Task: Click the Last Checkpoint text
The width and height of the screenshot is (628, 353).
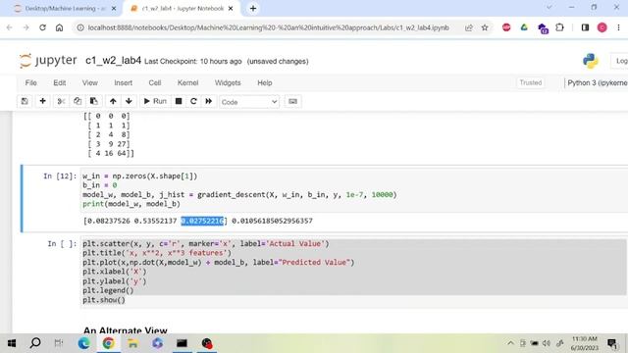Action: [x=192, y=62]
